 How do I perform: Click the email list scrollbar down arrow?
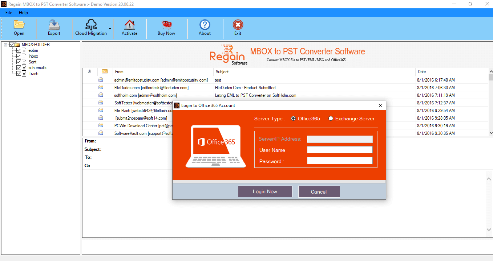[x=491, y=133]
